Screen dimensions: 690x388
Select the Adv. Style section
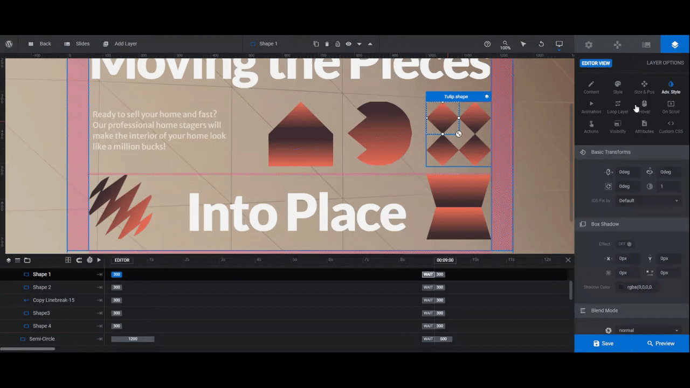[x=671, y=87]
